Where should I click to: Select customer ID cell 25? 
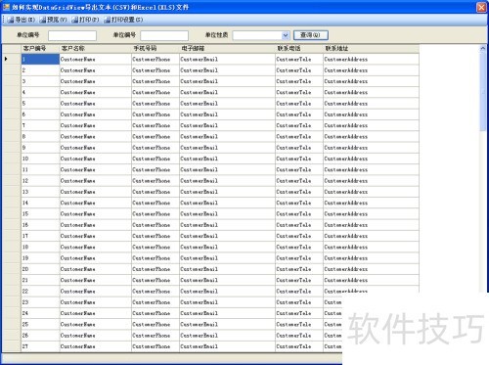(40, 325)
